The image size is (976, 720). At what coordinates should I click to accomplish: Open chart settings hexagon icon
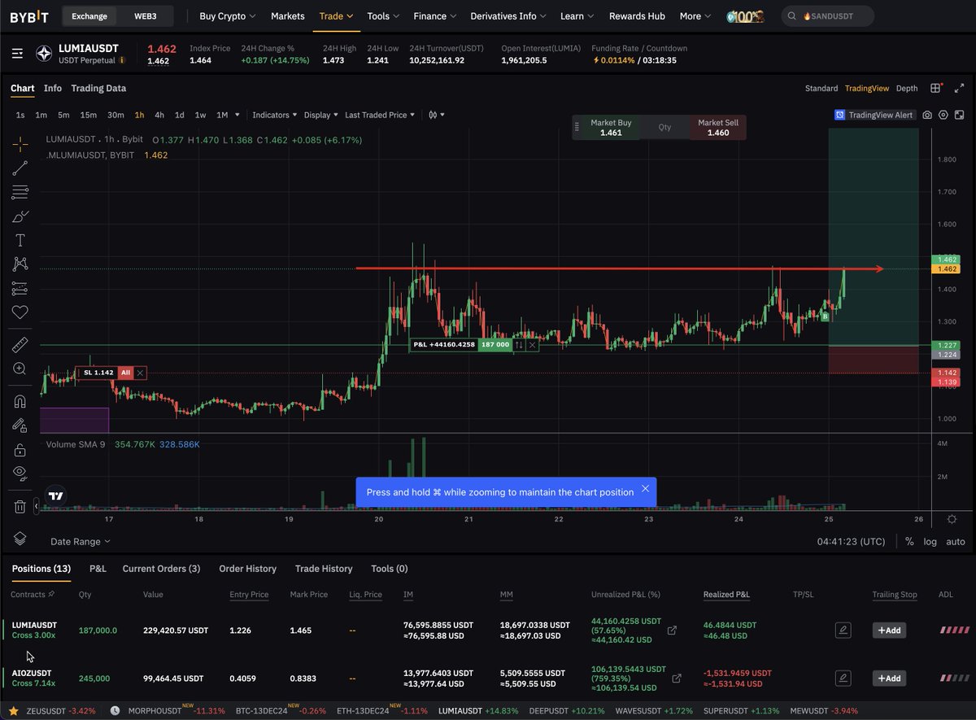pyautogui.click(x=943, y=116)
